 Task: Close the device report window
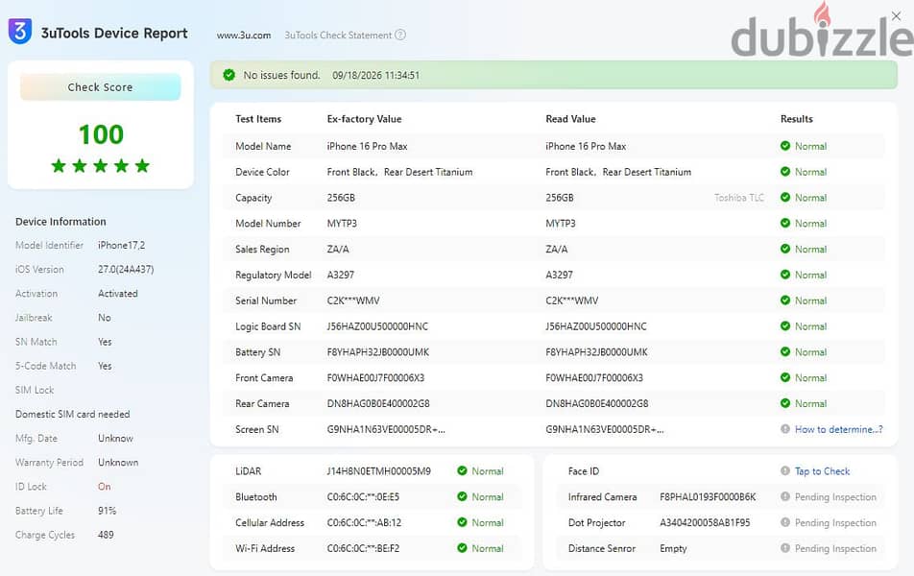tap(896, 15)
